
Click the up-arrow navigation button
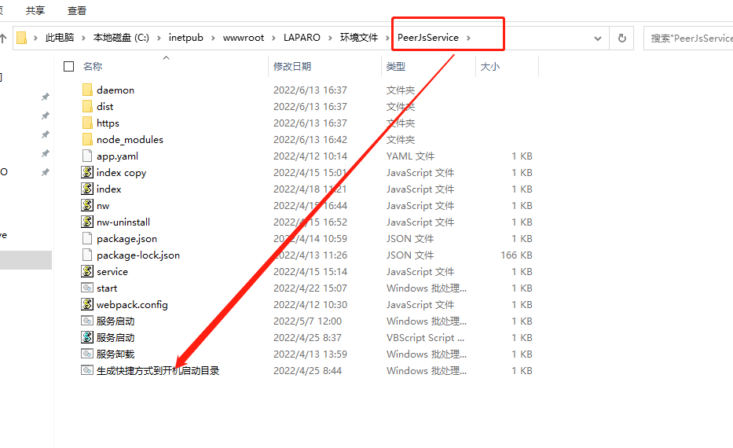pyautogui.click(x=3, y=39)
